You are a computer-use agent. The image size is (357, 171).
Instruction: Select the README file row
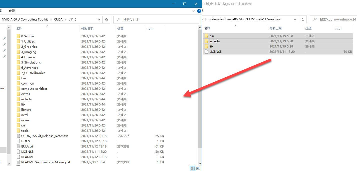click(x=90, y=157)
